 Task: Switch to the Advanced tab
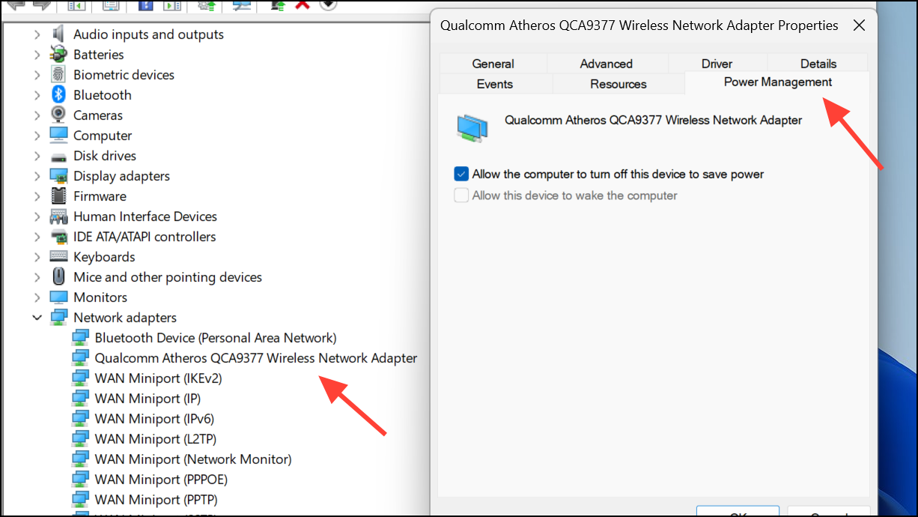607,64
